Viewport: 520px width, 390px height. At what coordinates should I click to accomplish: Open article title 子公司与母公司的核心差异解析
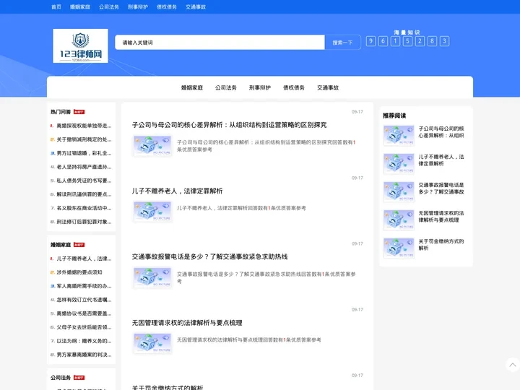229,125
